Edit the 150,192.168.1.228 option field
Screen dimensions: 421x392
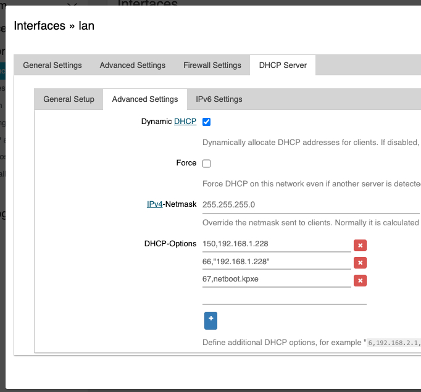[277, 244]
